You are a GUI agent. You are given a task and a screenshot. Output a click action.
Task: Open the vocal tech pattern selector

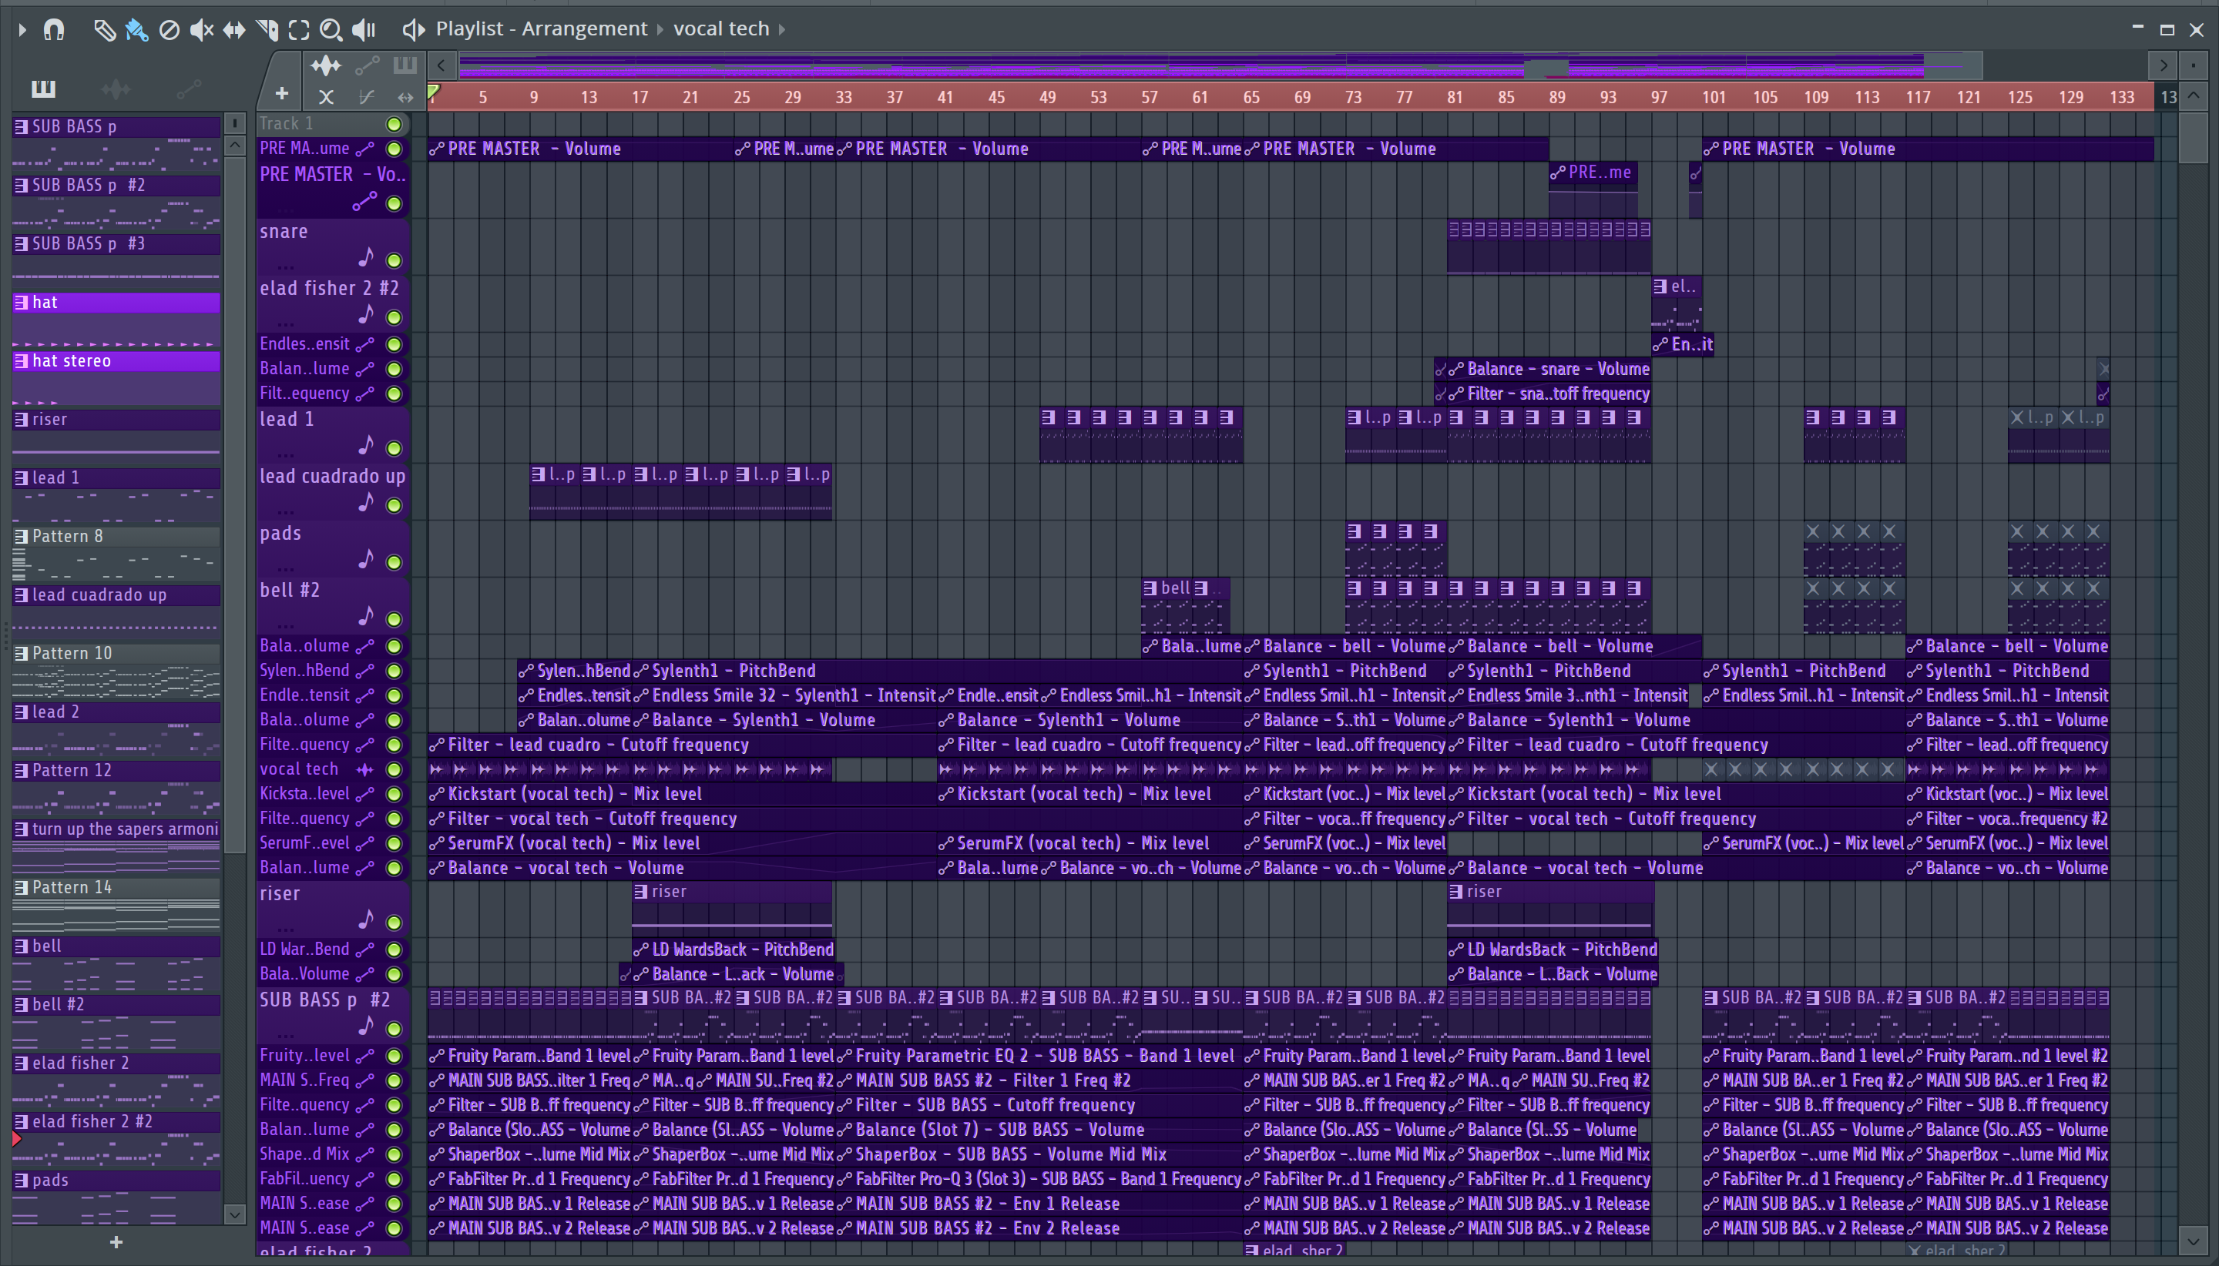tap(721, 28)
